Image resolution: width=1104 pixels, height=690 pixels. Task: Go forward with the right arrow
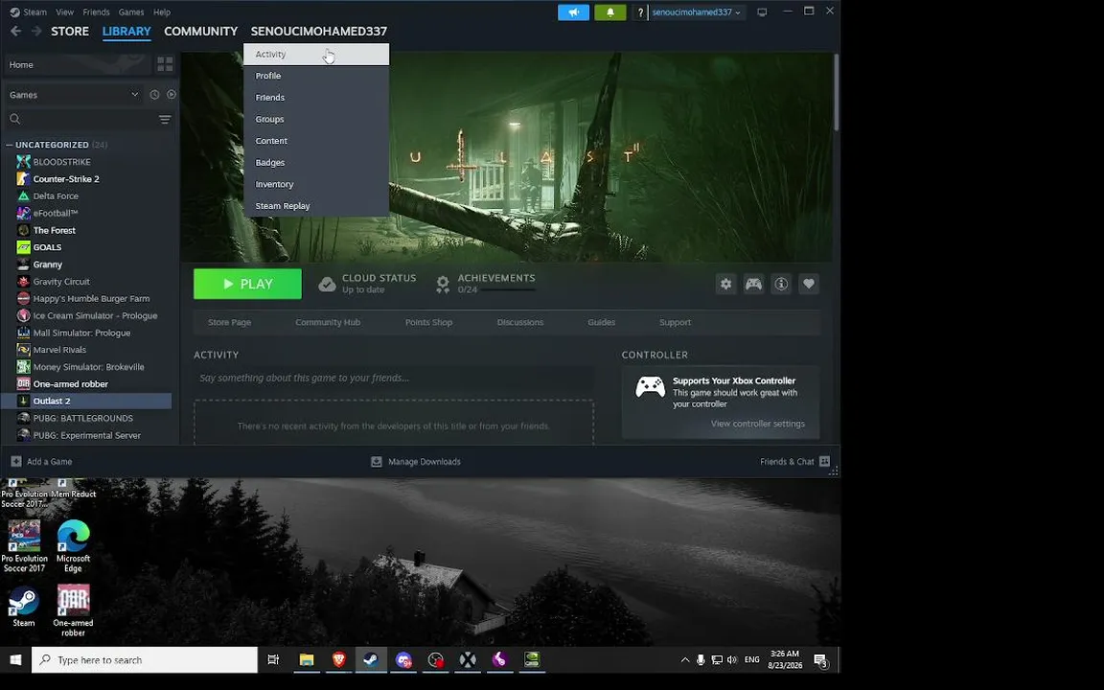tap(35, 31)
